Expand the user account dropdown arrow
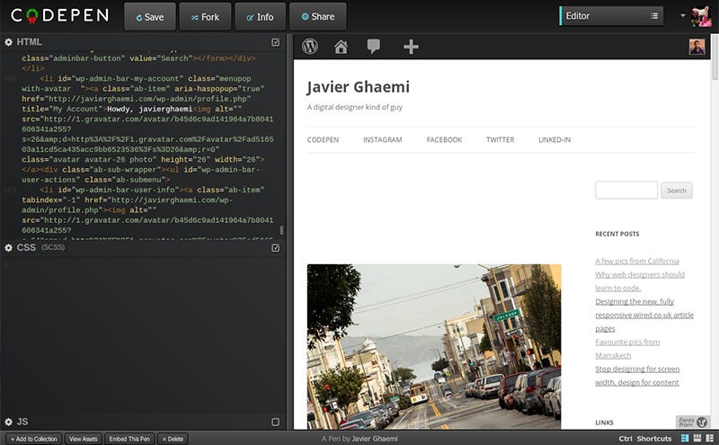The height and width of the screenshot is (445, 719). 683,15
